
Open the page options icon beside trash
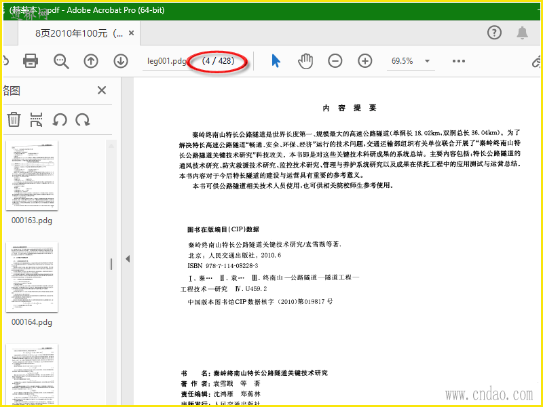pos(37,119)
